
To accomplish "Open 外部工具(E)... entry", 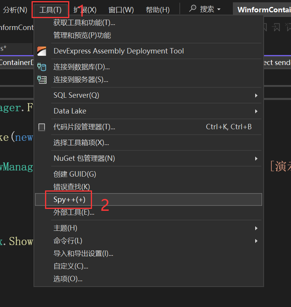I will (149, 212).
